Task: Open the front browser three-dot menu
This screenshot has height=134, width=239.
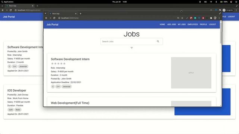Action: click(219, 18)
